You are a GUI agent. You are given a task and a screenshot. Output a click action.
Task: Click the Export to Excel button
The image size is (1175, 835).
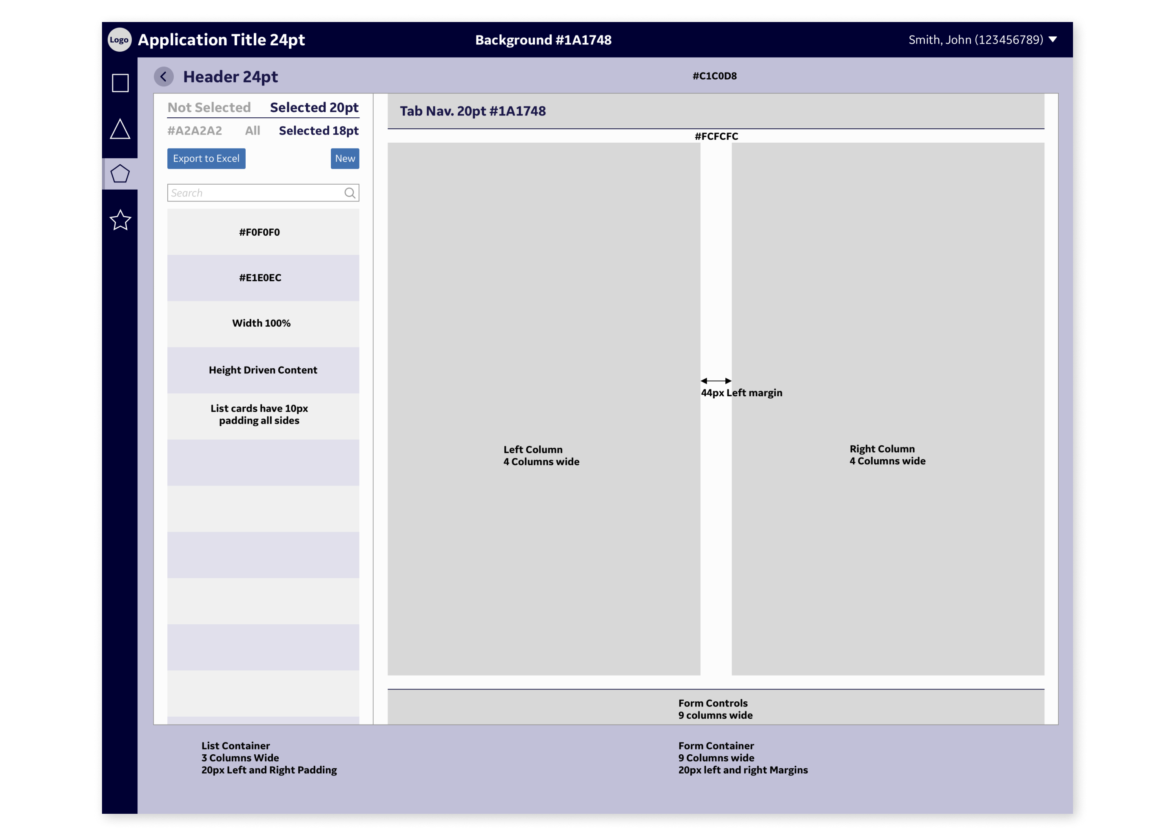point(206,158)
